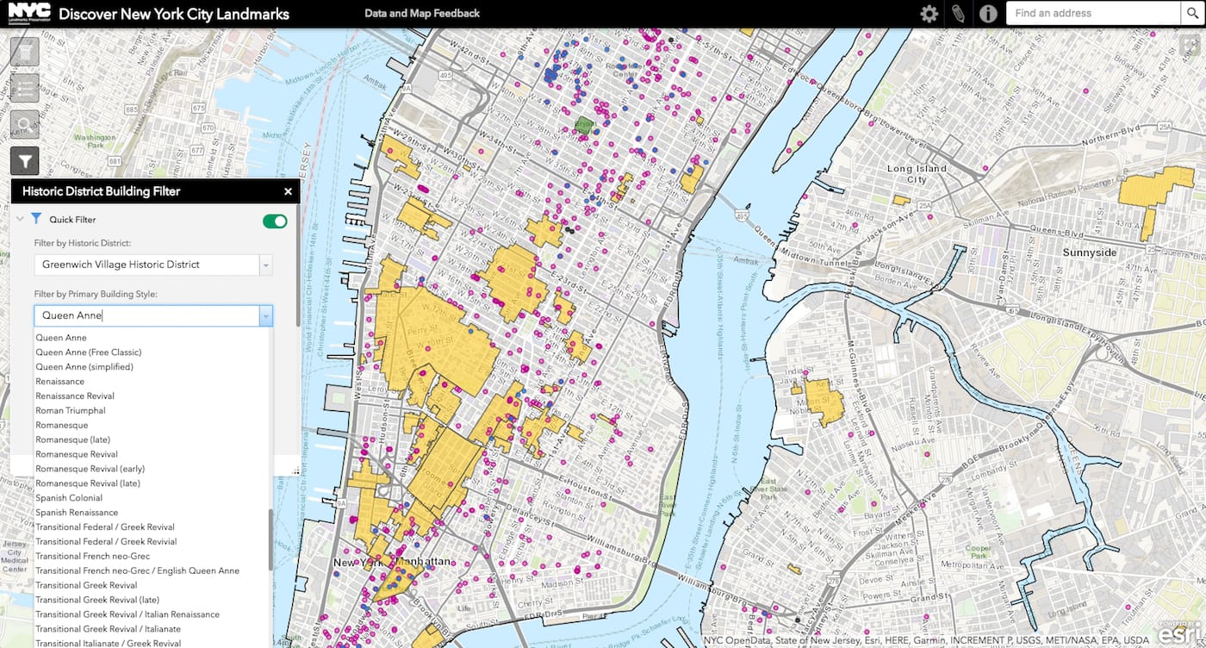Screen dimensions: 1206x648
Task: Click the Primary Building Style dropdown arrow
Action: pyautogui.click(x=266, y=316)
